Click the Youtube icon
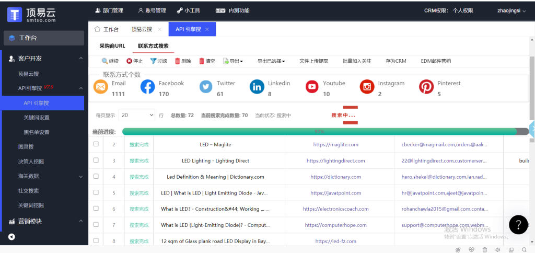The image size is (535, 253). click(312, 87)
